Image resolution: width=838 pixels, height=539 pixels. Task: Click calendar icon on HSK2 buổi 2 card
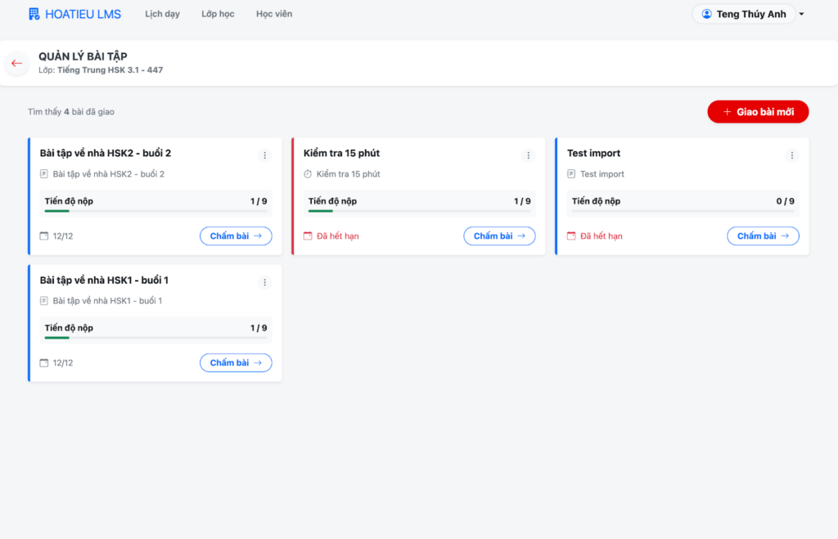click(x=44, y=236)
